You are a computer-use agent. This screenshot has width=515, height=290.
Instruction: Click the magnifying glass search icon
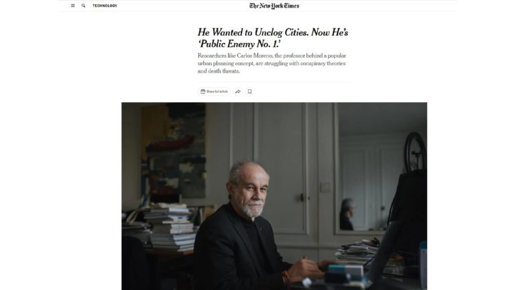pyautogui.click(x=83, y=5)
